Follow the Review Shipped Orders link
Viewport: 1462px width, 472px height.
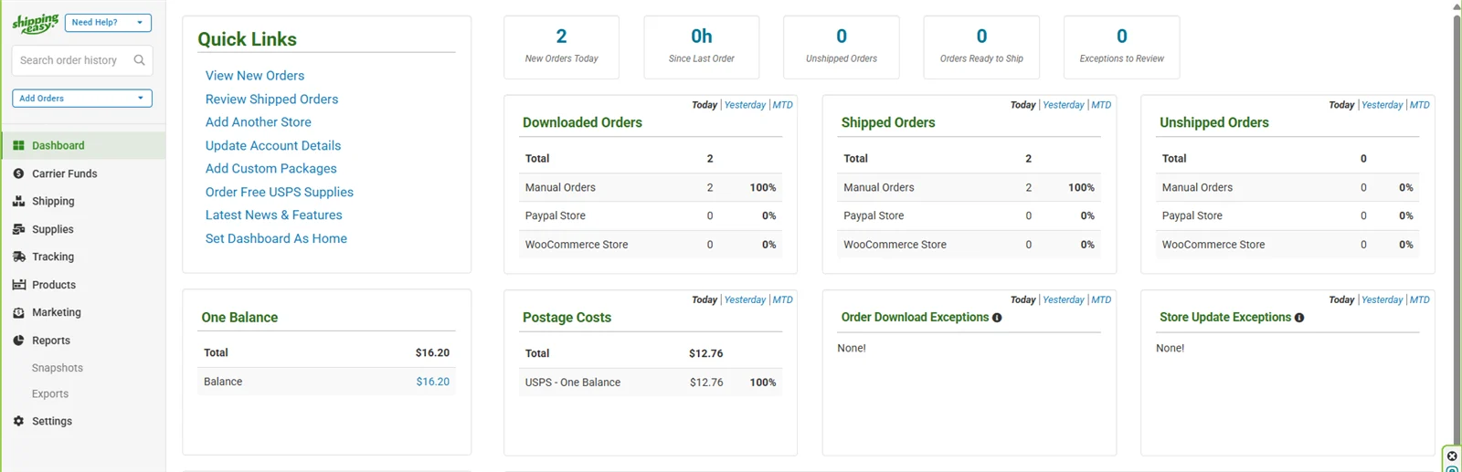[271, 99]
